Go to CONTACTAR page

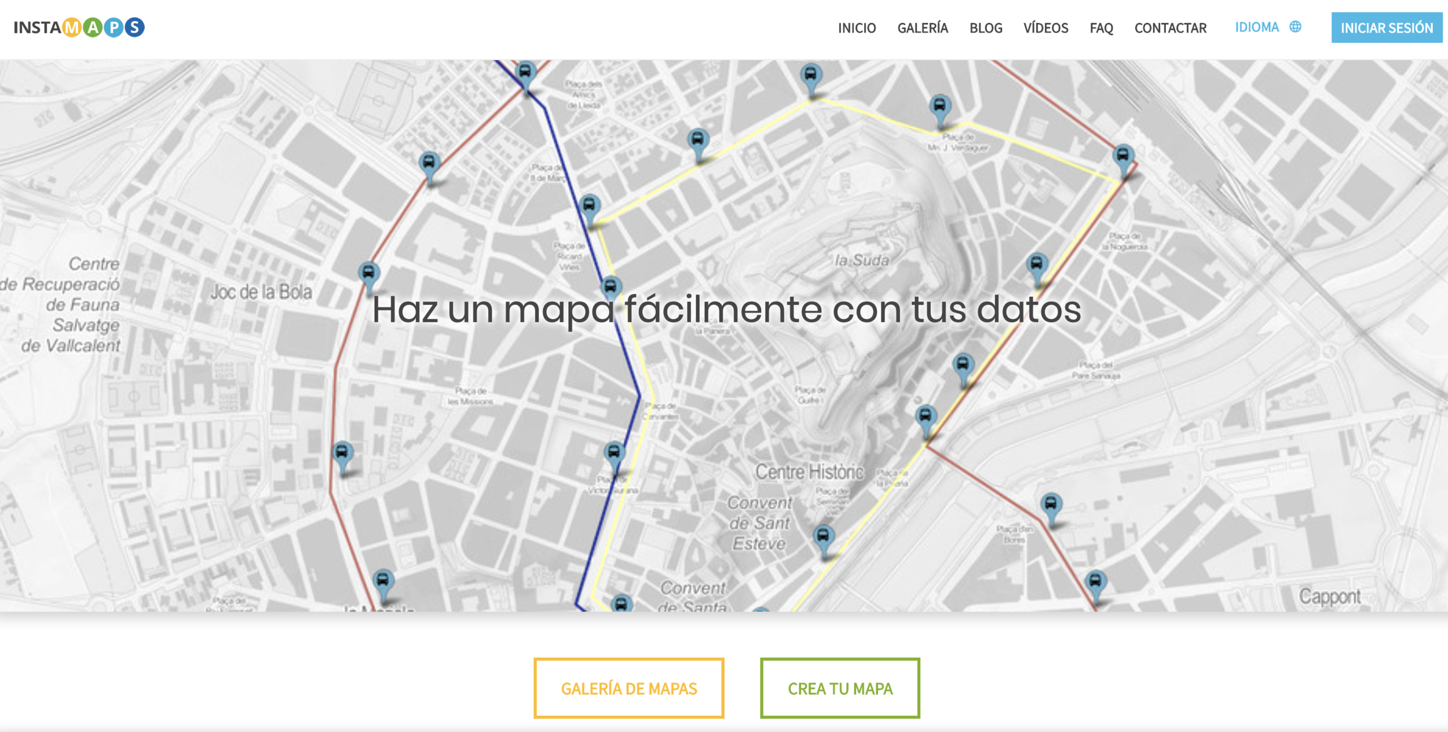[1170, 28]
